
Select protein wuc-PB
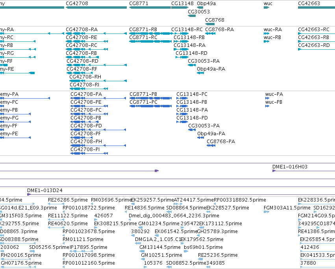point(267,106)
